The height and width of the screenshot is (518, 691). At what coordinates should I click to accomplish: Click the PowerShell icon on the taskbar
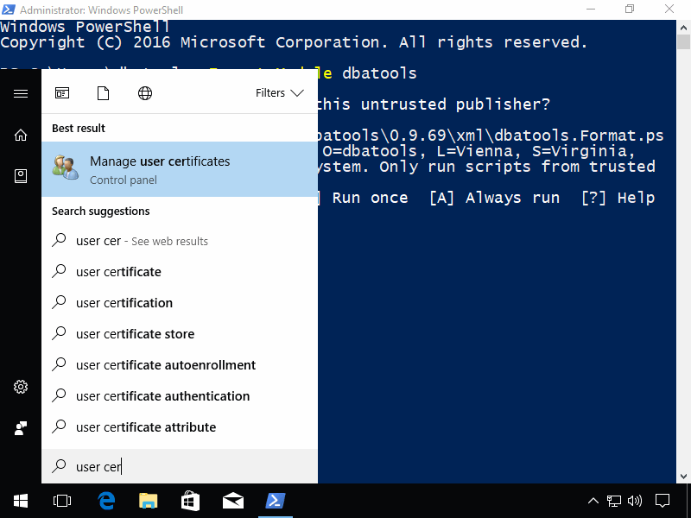(276, 501)
